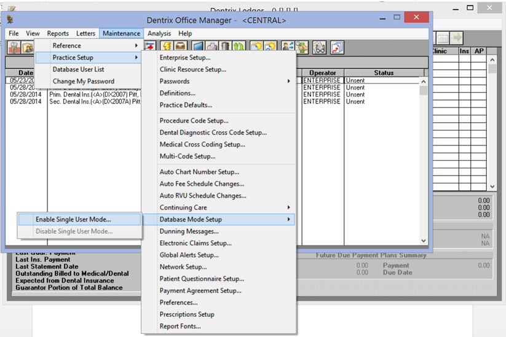
Task: Click the trash can toolbar icon
Action: point(225,47)
